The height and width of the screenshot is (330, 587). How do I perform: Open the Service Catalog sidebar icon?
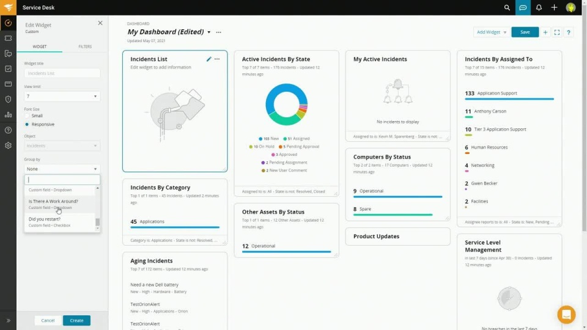point(8,54)
